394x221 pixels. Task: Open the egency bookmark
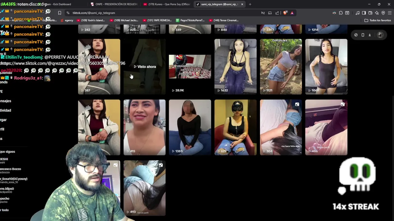tap(67, 20)
